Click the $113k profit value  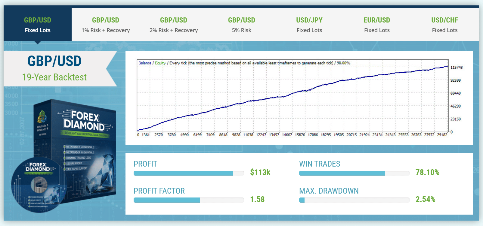coord(260,172)
